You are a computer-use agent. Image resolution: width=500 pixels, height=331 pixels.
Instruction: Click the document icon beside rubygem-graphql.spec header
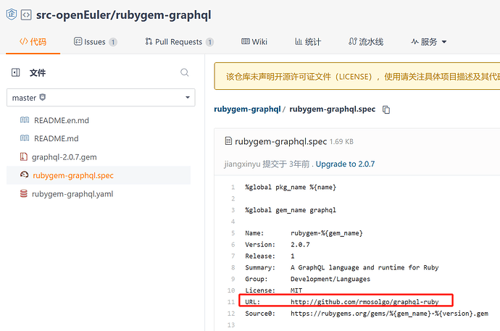[228, 141]
